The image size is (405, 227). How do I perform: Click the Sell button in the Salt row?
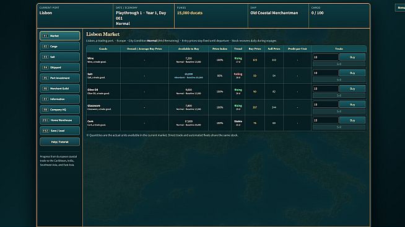339,79
